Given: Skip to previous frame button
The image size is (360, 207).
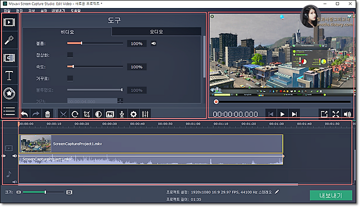Looking at the screenshot, I should point(271,114).
